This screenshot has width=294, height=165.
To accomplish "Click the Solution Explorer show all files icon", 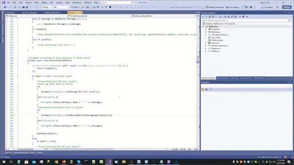I will (235, 16).
